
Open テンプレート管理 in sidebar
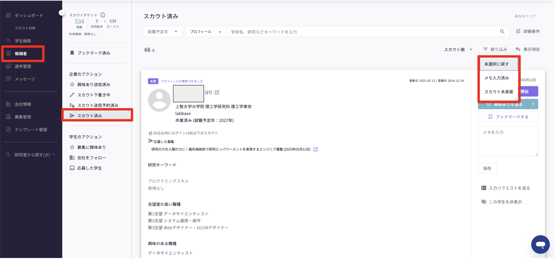pyautogui.click(x=31, y=129)
